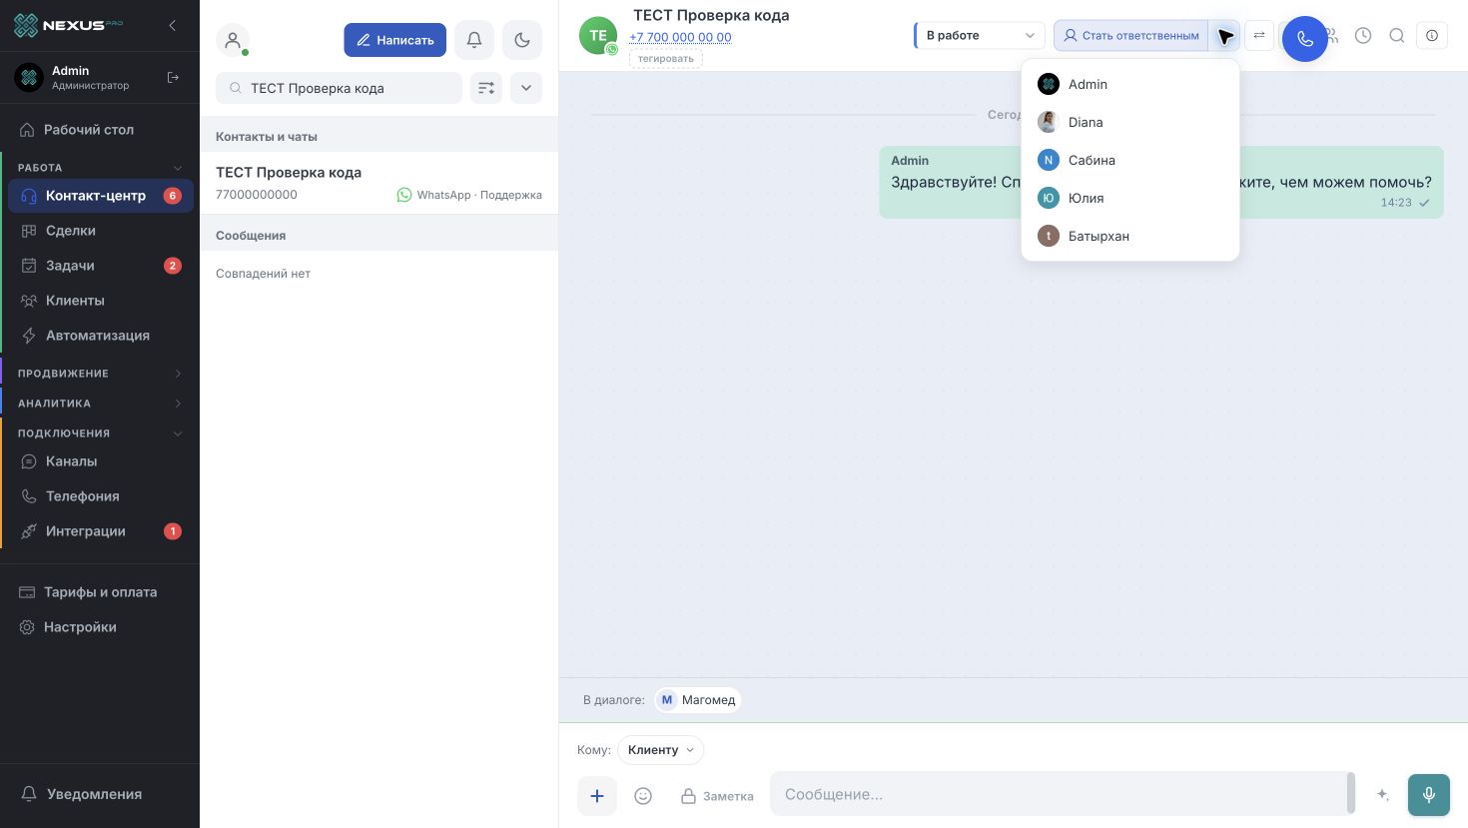Open the participants icon in the chat header
The image size is (1468, 828).
coord(1334,36)
